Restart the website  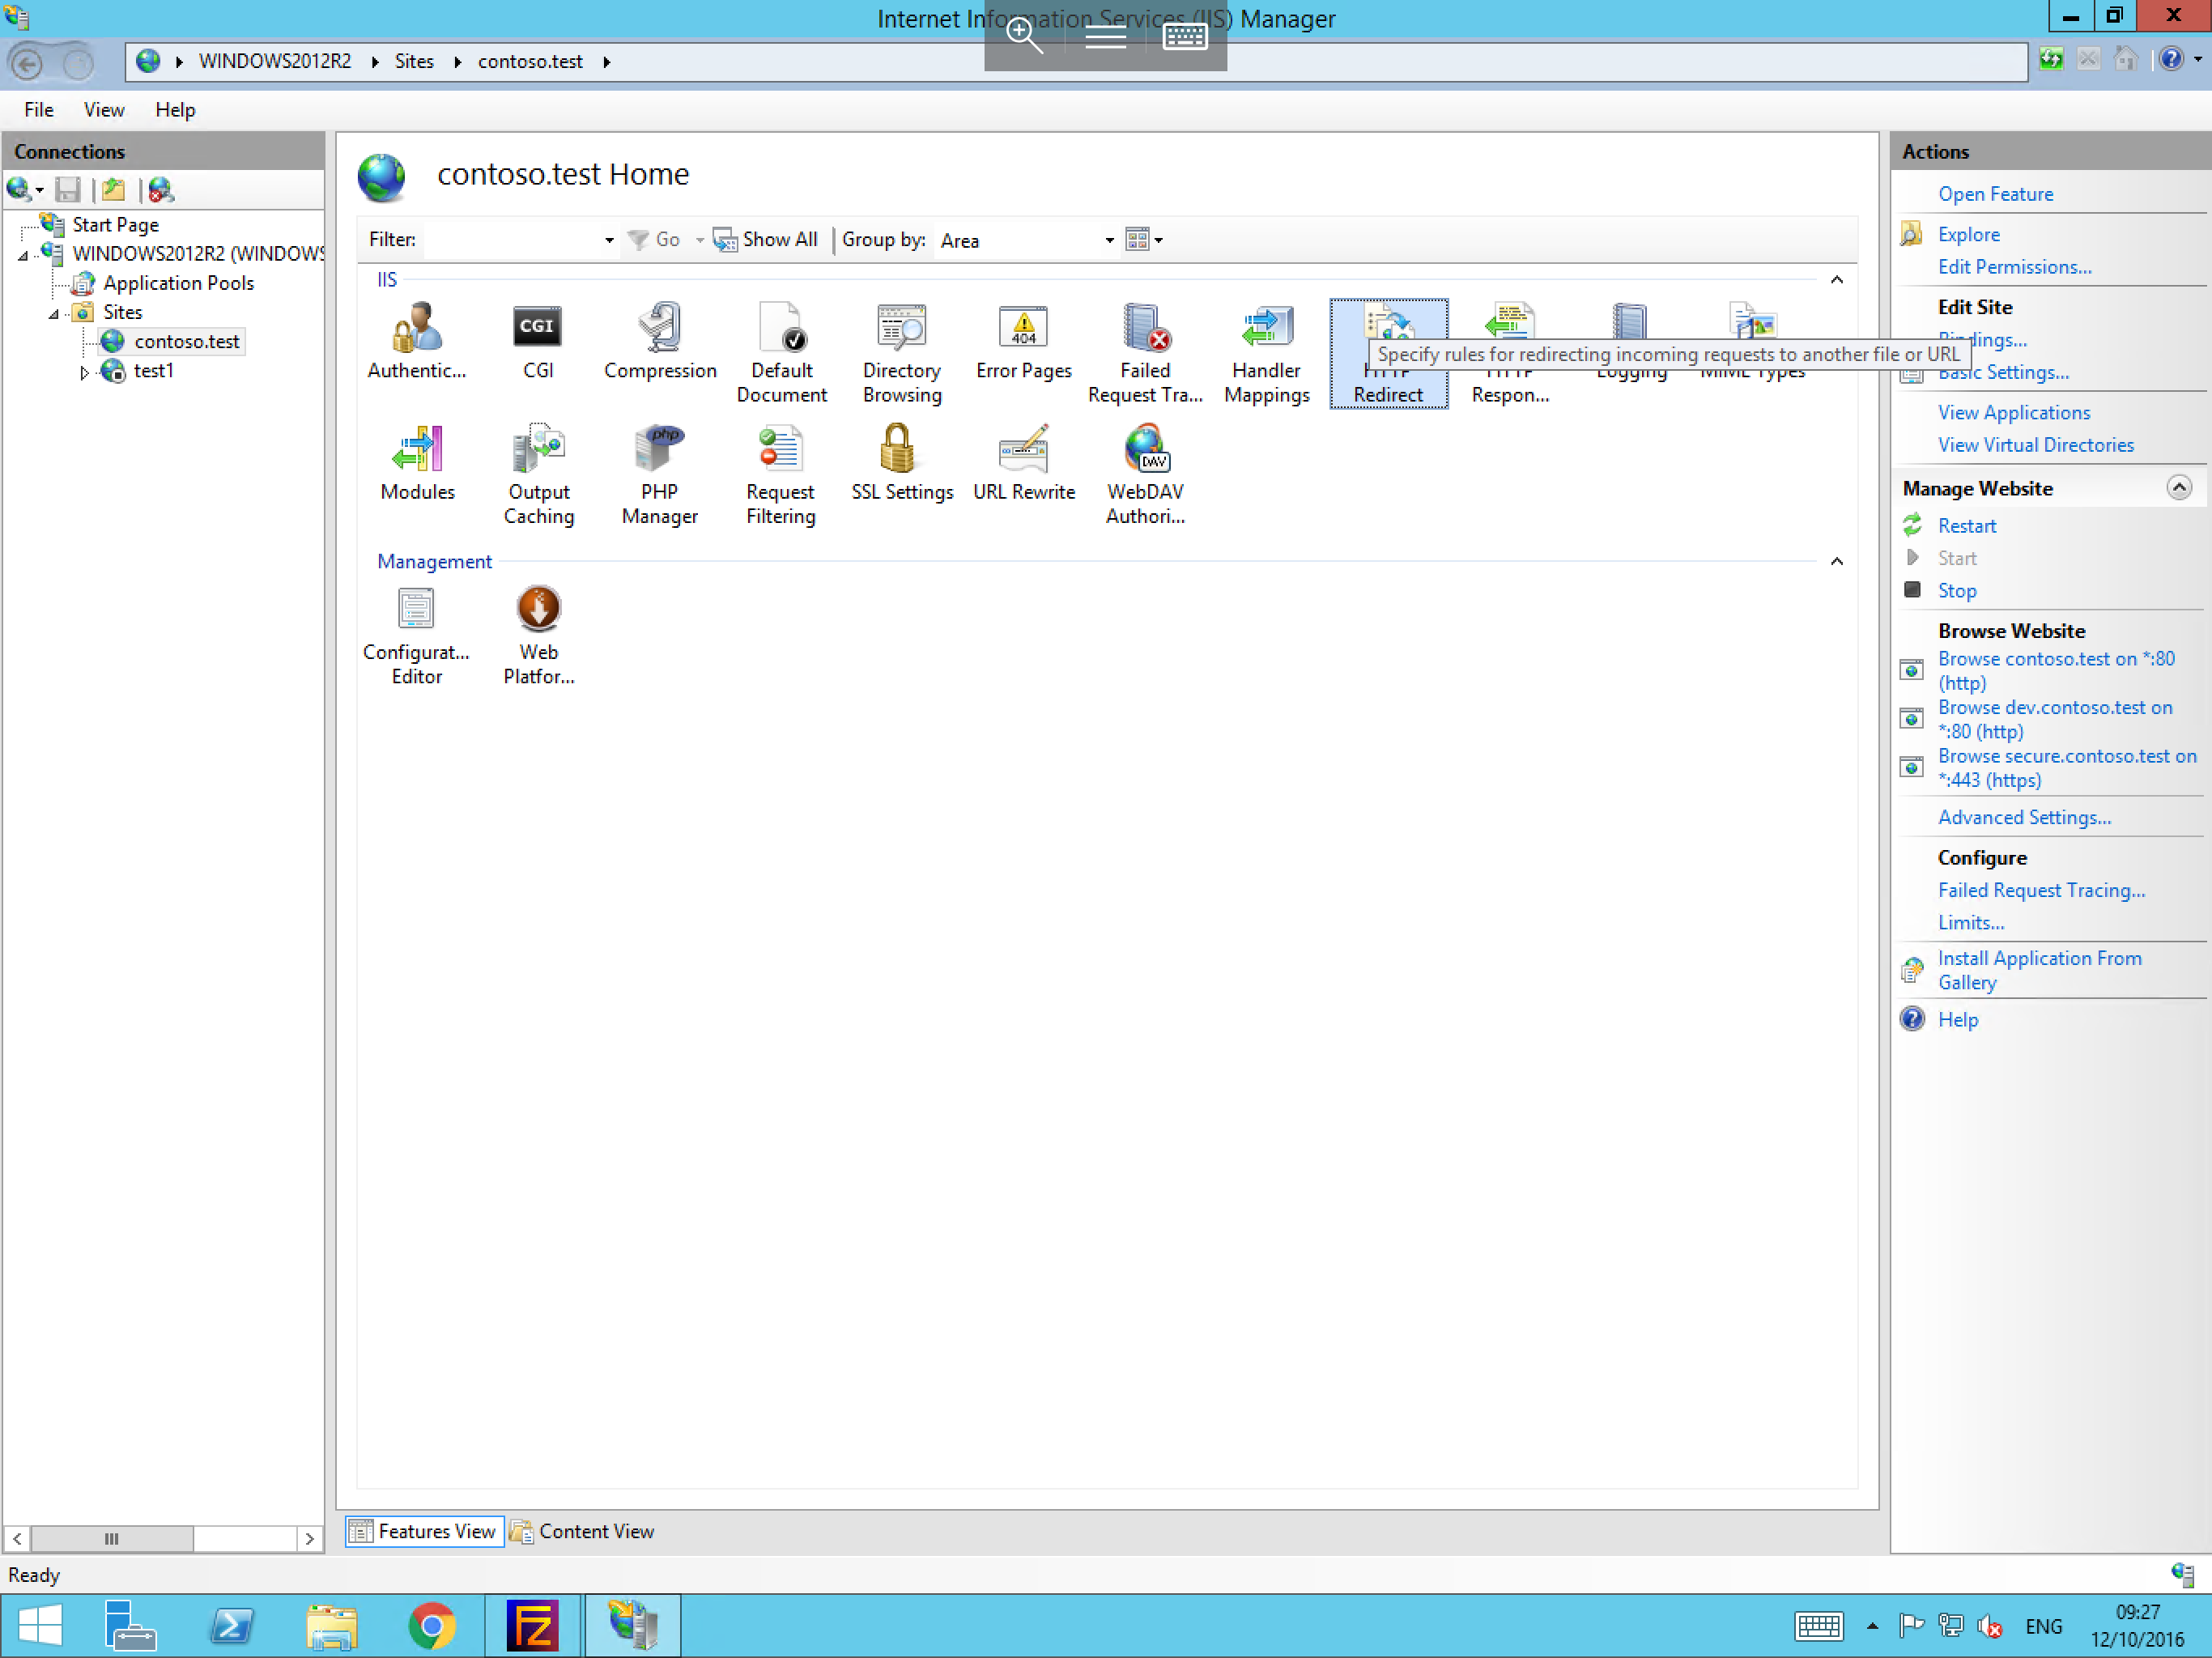1966,526
